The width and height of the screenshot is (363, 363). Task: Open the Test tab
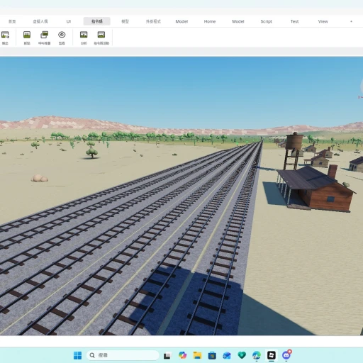point(294,21)
